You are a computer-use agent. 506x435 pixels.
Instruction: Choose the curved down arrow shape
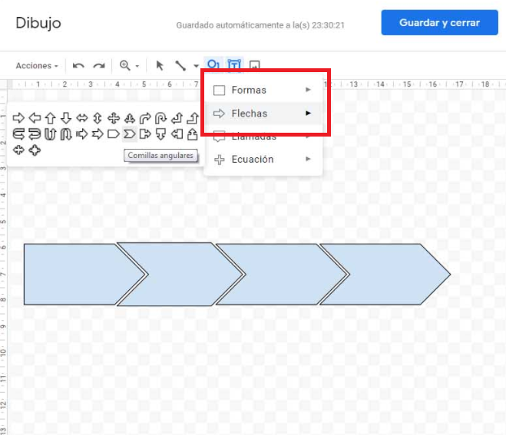point(66,133)
